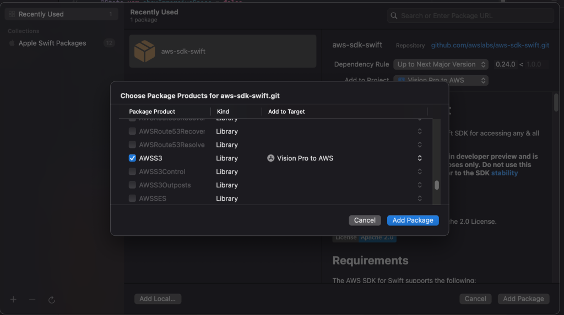Click the package description scrollbar
Viewport: 564px width, 315px height.
(x=556, y=102)
